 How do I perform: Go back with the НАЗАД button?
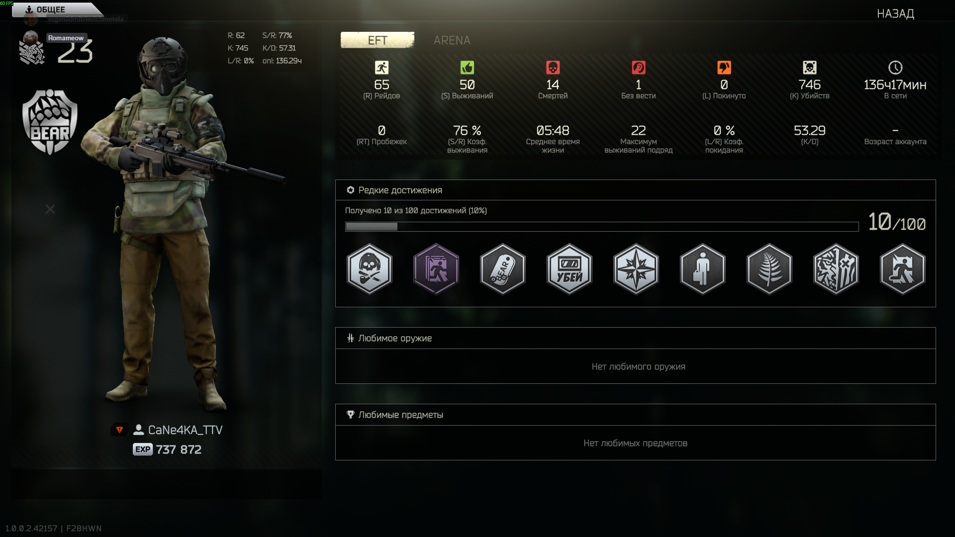point(895,13)
